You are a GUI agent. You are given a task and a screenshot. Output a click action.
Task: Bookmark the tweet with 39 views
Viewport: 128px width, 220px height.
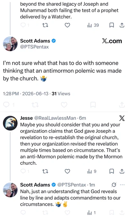tap(111, 25)
